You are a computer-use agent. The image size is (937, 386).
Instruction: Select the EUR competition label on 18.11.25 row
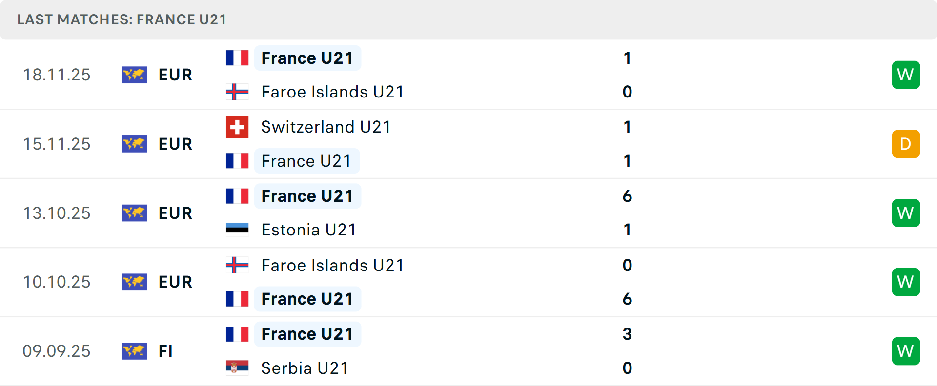coord(175,75)
